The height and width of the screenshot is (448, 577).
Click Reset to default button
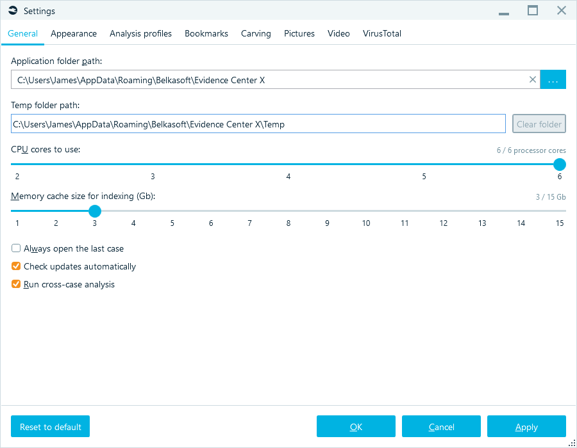point(51,426)
